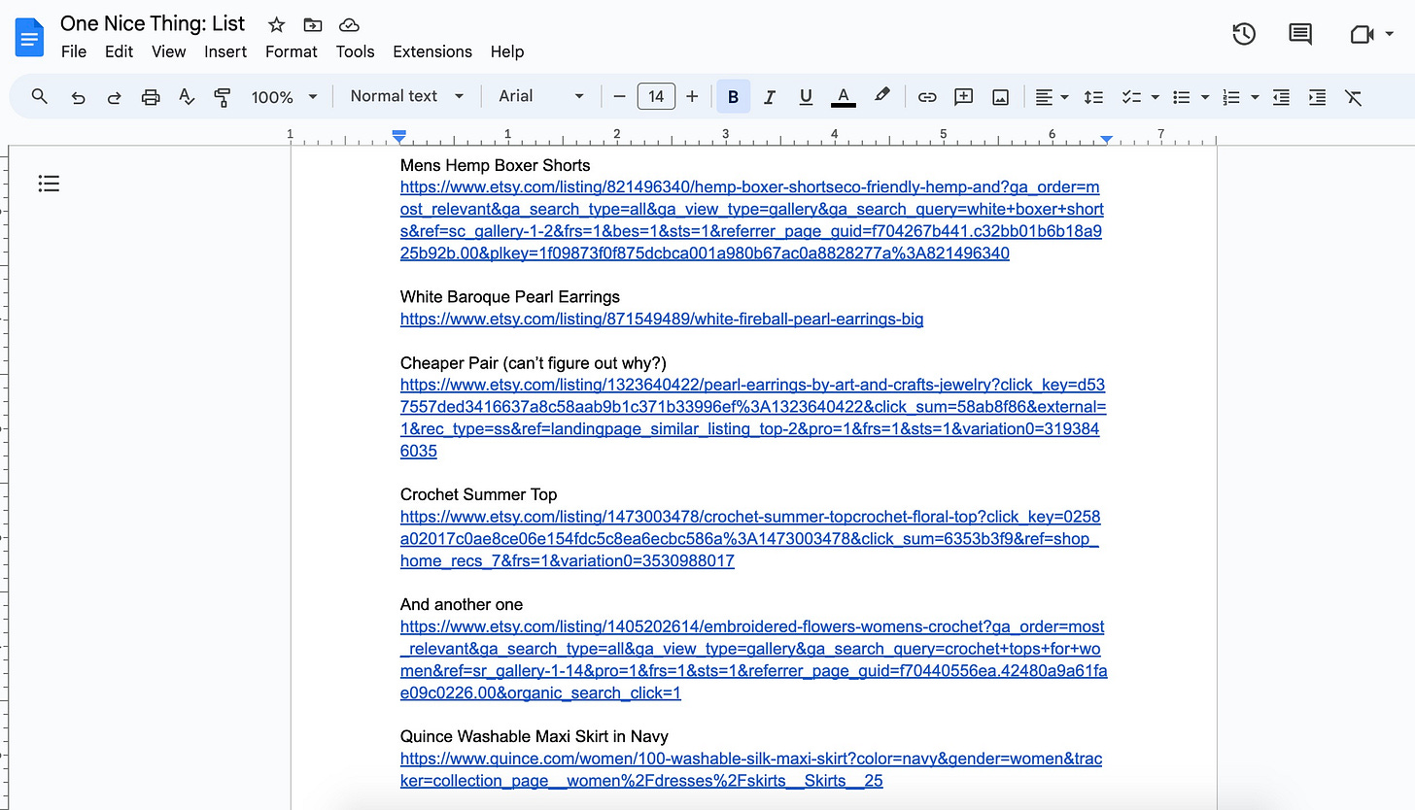Choose a text color
This screenshot has width=1415, height=810.
844,96
